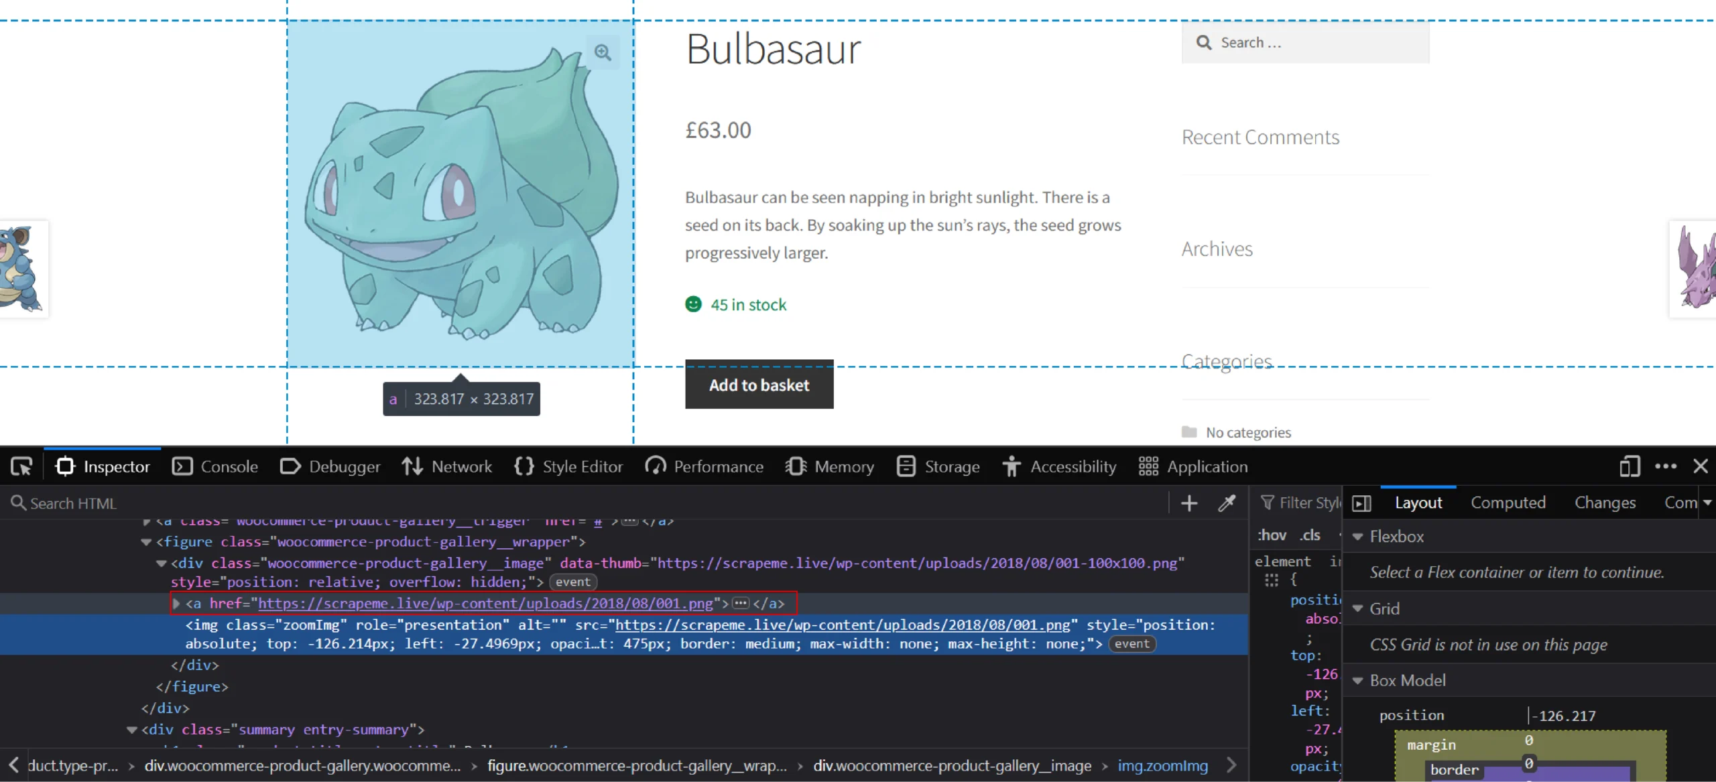Open the Memory panel
Screen dimensions: 1716x782
tap(830, 466)
